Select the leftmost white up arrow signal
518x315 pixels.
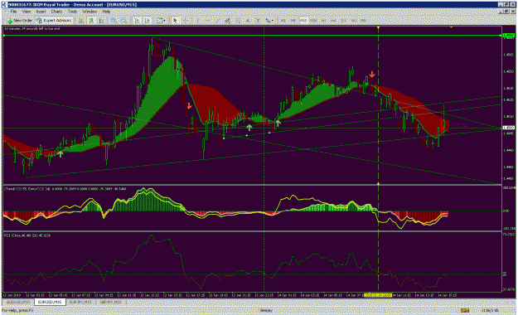pos(61,153)
